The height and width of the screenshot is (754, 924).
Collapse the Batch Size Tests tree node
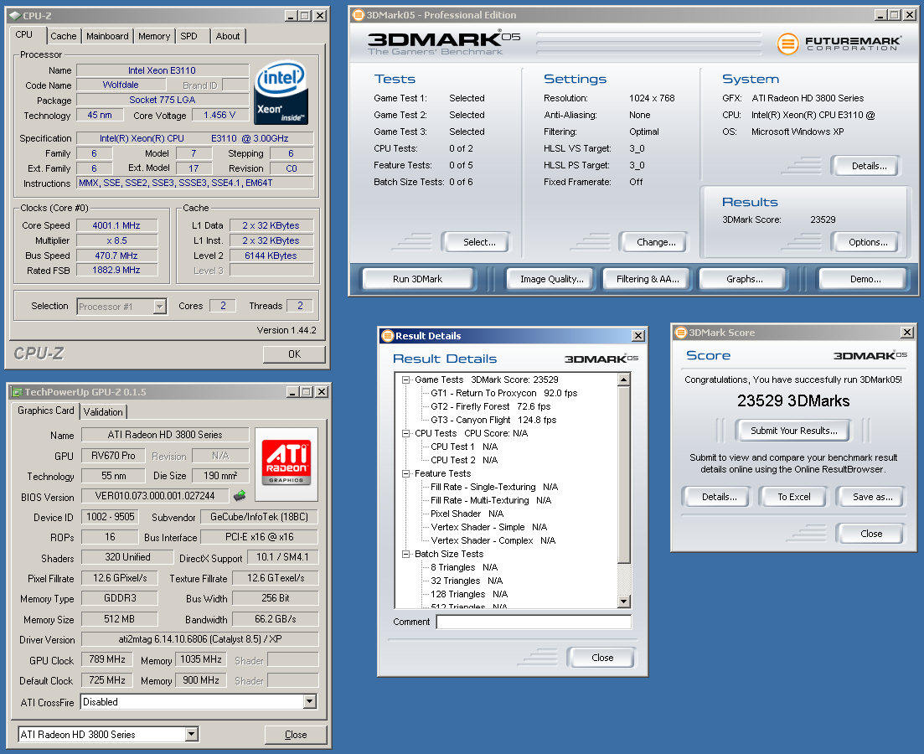point(405,554)
